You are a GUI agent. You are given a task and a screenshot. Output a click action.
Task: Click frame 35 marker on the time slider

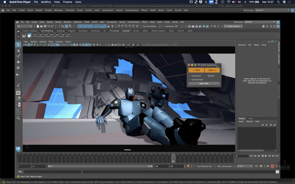coord(173,158)
